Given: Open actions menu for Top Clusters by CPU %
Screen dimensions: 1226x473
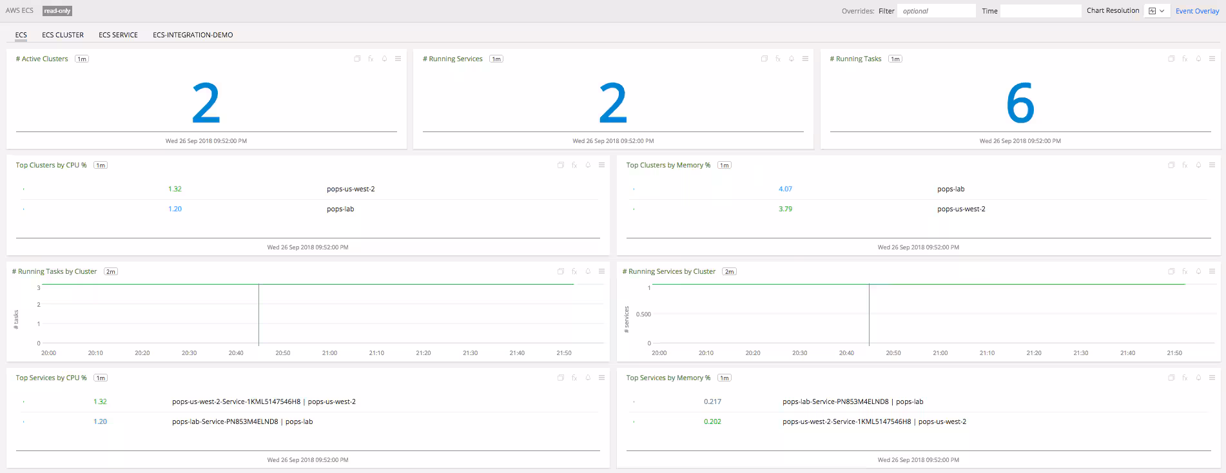Looking at the screenshot, I should point(601,165).
